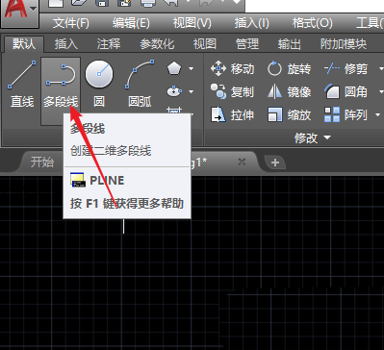384x350 pixels.
Task: Select the 圆 (Circle) tool
Action: coord(99,84)
